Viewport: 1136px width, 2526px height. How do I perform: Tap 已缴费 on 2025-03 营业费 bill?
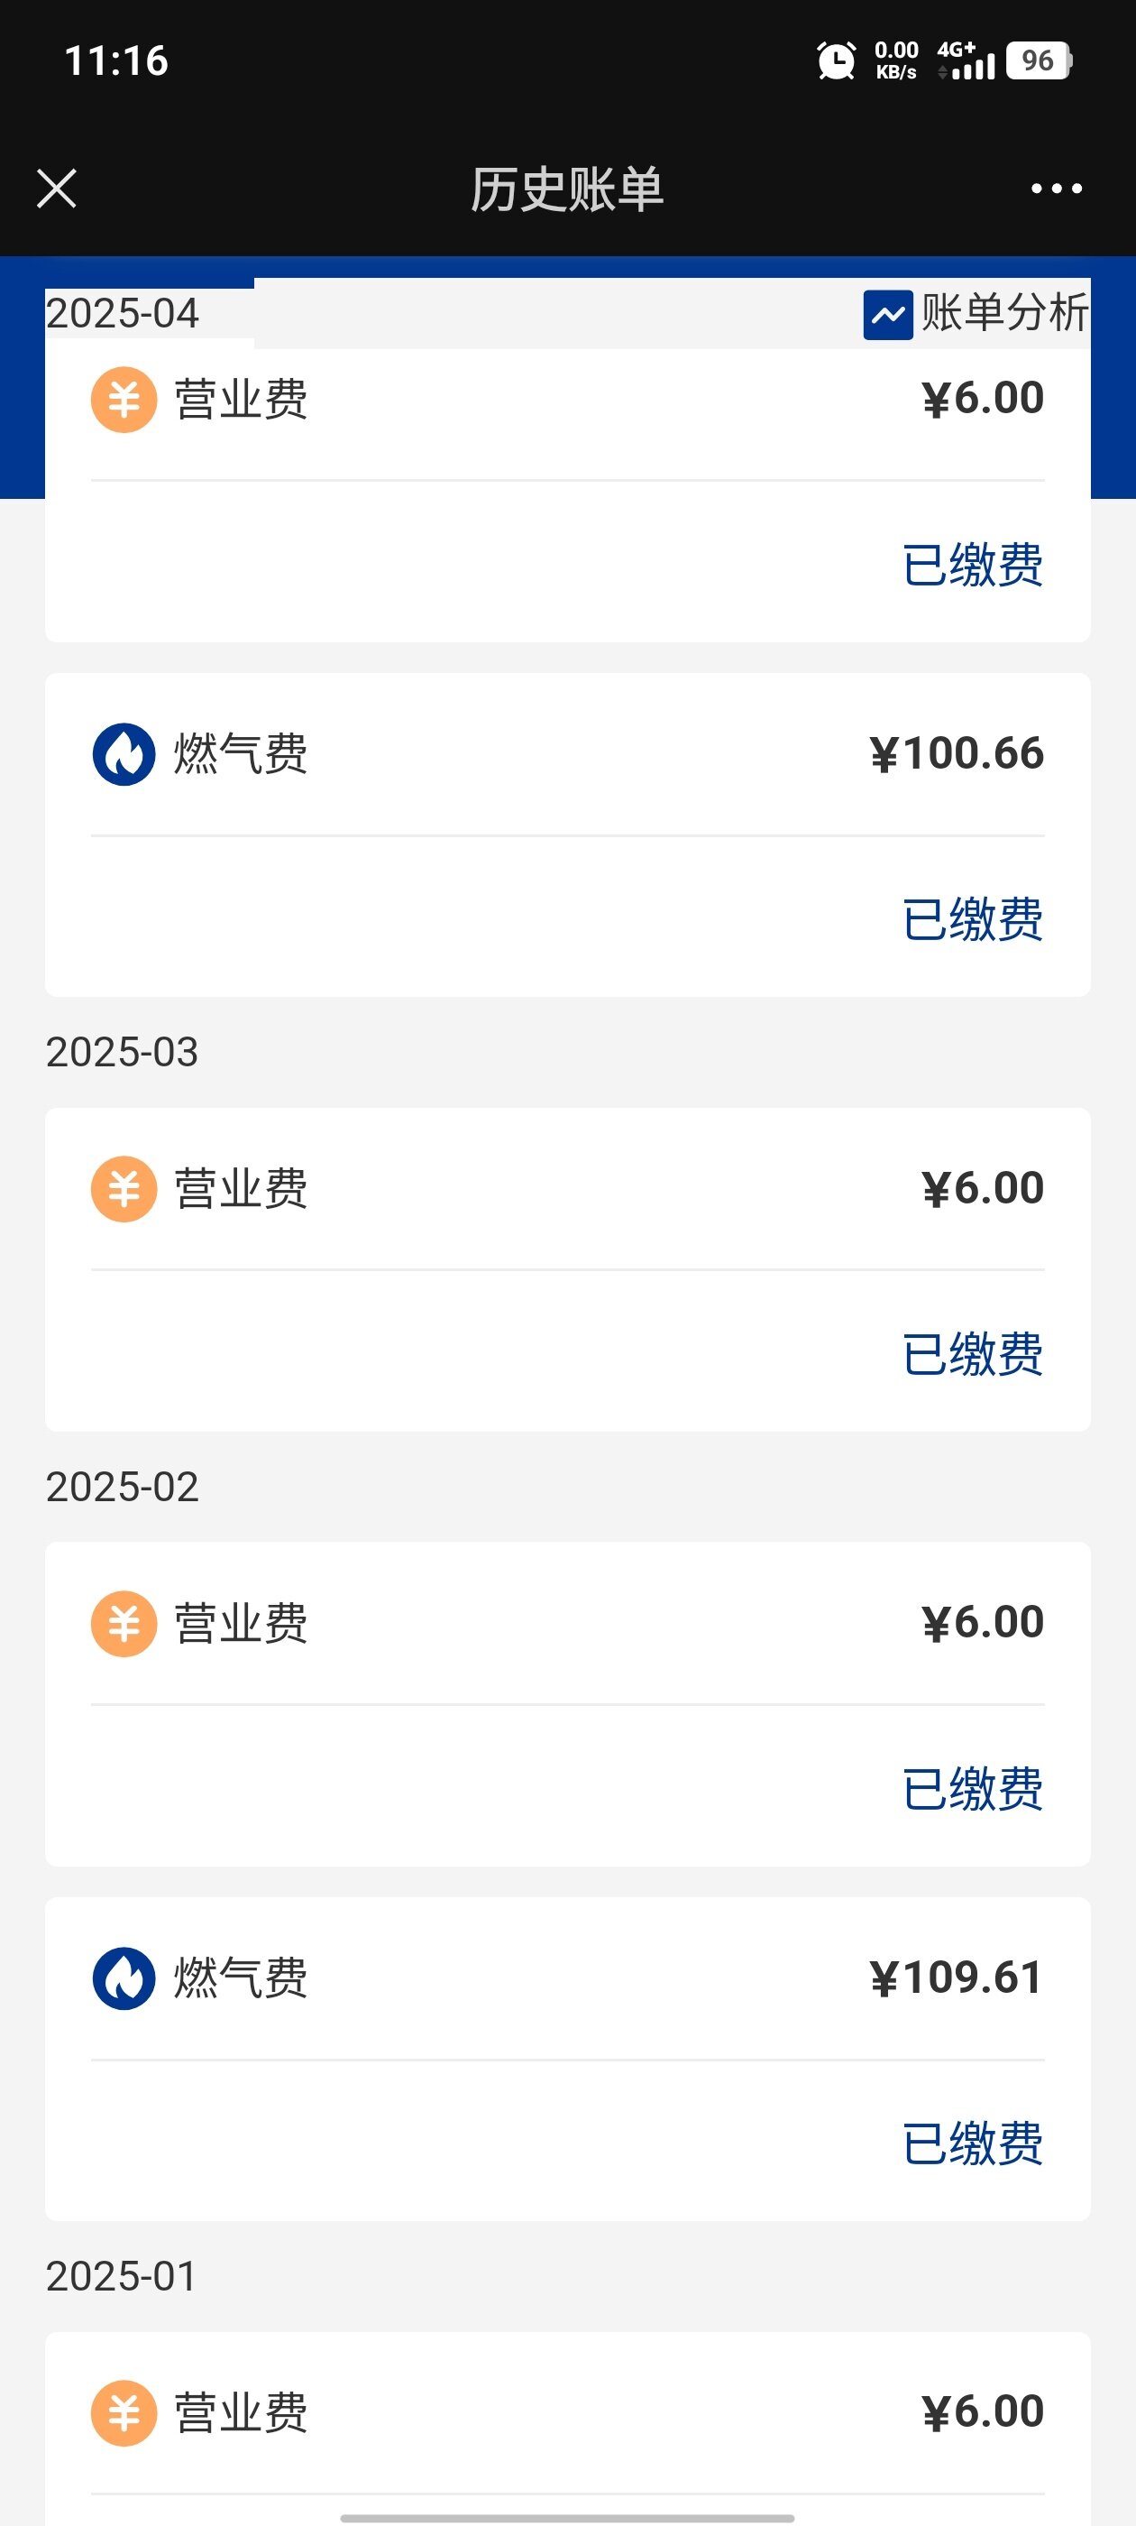(972, 1354)
